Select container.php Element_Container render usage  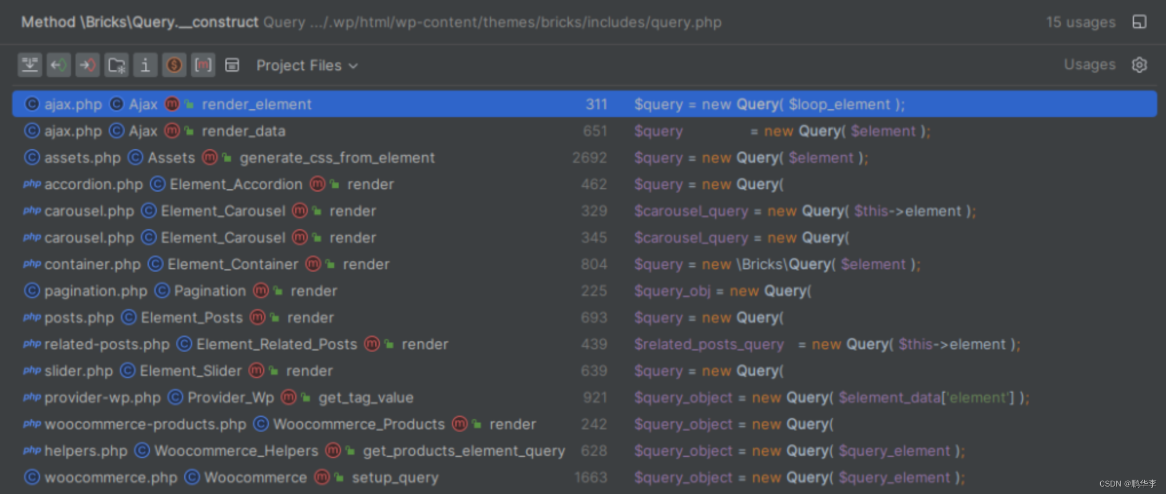tap(584, 264)
